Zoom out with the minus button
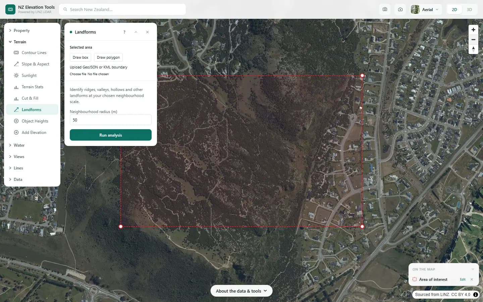This screenshot has height=302, width=483. point(473,40)
